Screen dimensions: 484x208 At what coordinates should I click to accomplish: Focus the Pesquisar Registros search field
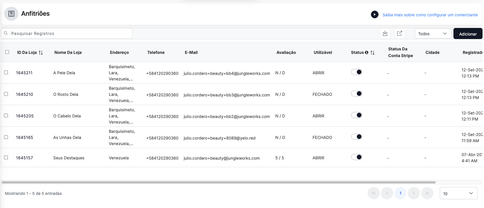click(67, 34)
